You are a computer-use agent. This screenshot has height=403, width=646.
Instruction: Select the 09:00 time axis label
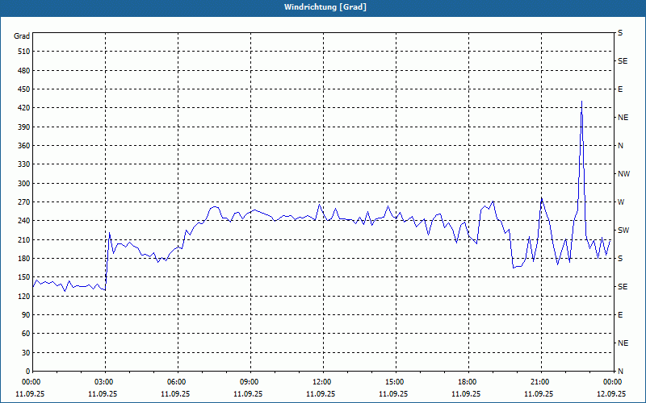click(250, 382)
